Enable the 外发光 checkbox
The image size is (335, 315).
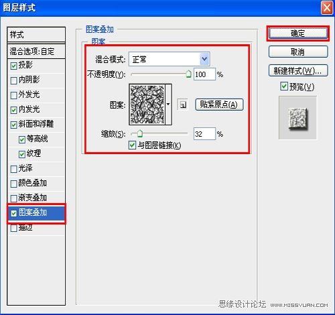14,95
